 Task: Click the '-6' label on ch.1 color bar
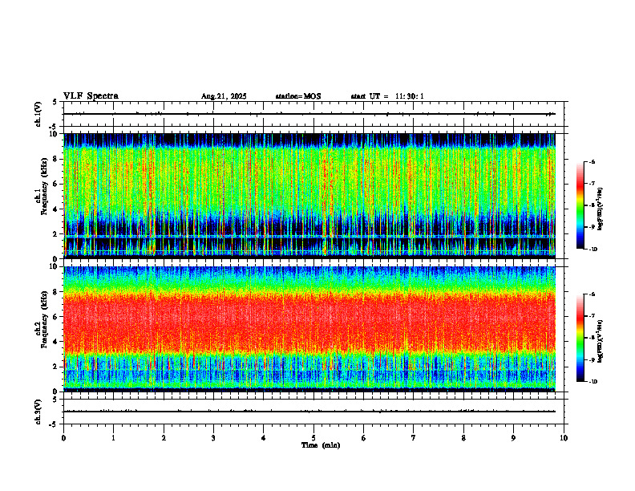pos(592,162)
